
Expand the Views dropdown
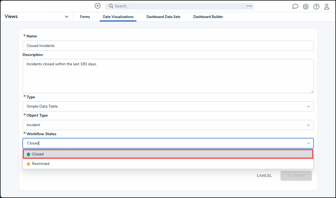point(66,17)
